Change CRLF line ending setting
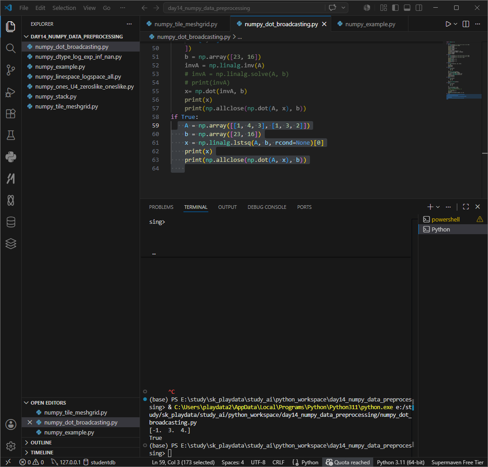The height and width of the screenshot is (467, 488). pyautogui.click(x=278, y=462)
